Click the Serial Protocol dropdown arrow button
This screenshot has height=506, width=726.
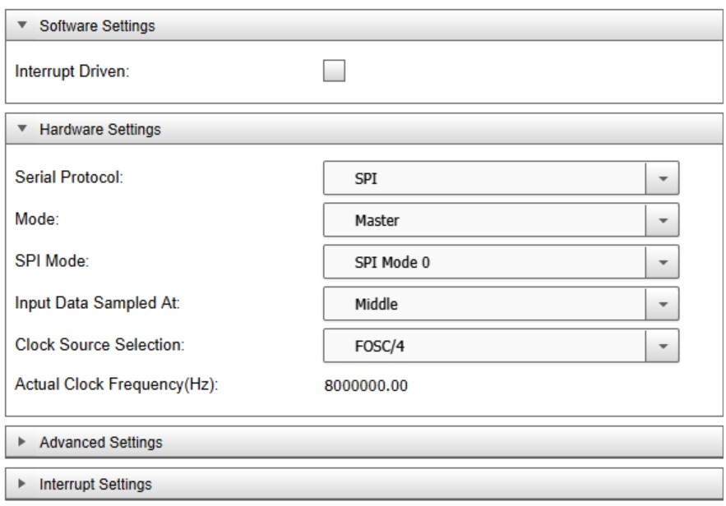[664, 178]
